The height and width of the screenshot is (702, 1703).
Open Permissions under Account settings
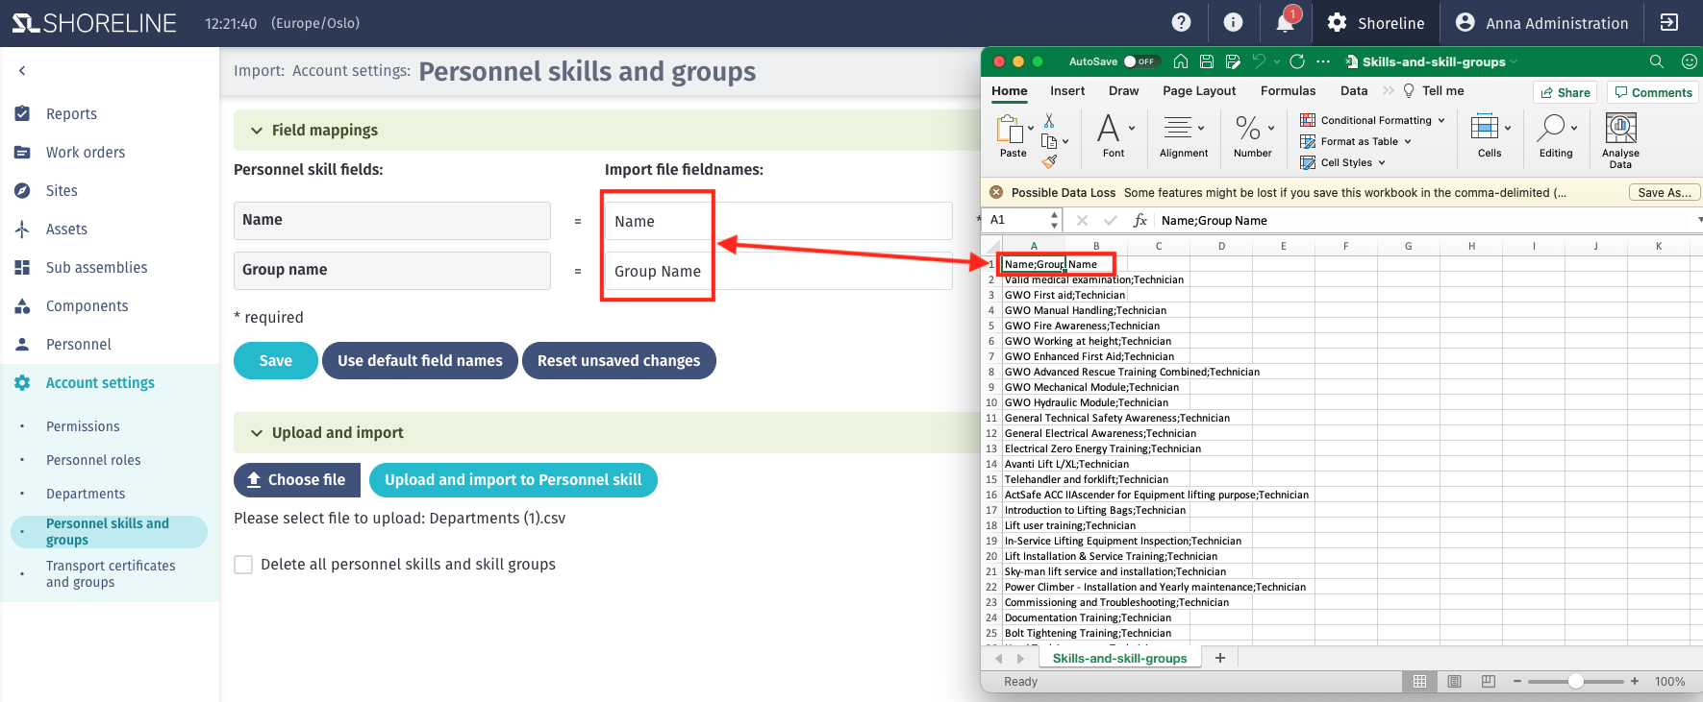pos(83,426)
